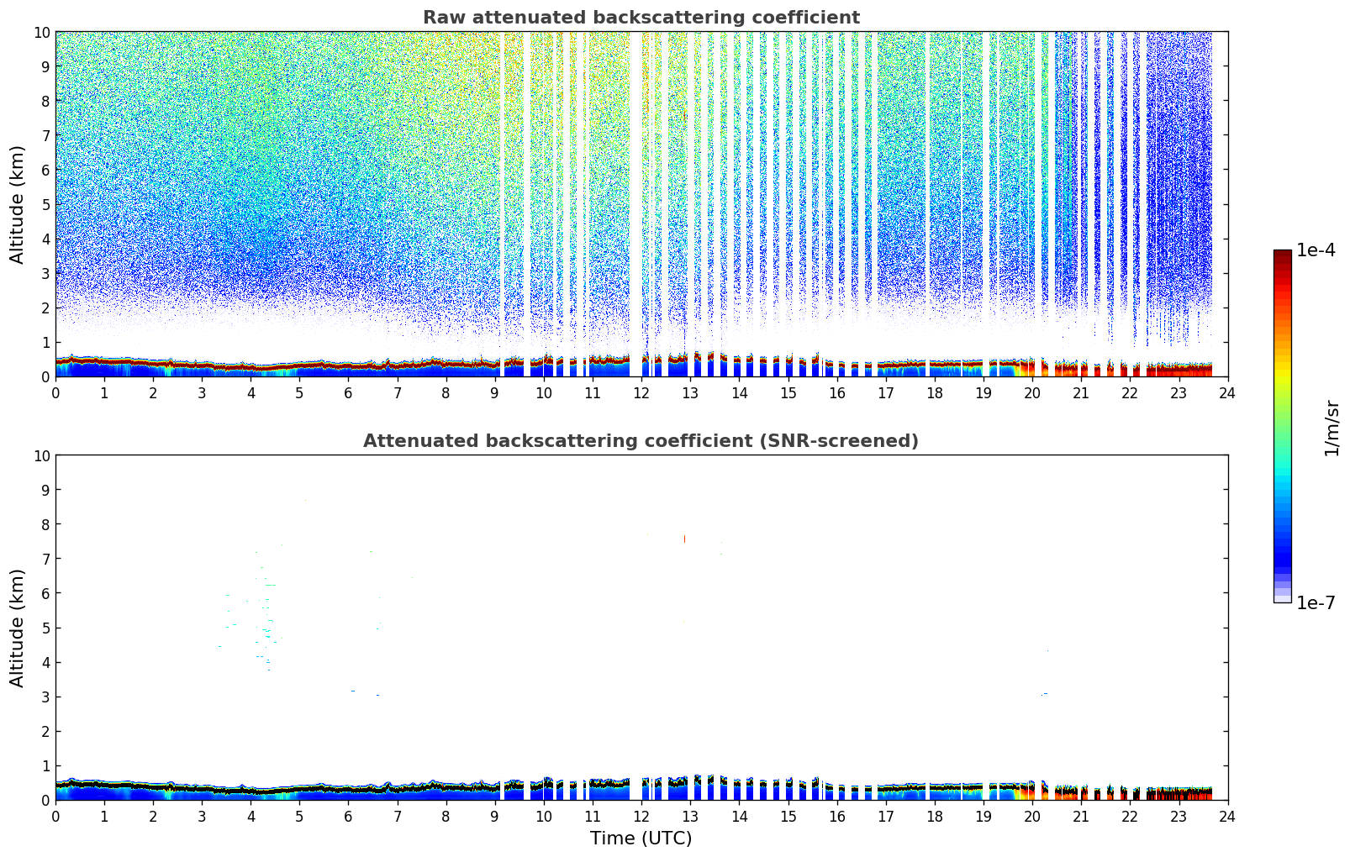The height and width of the screenshot is (857, 1350).
Task: Click the bottom plot's y-axis tick label '5'
Action: [x=46, y=628]
